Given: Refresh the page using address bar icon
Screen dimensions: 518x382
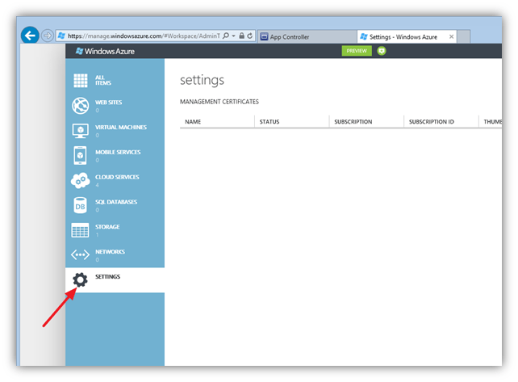Looking at the screenshot, I should (x=251, y=36).
